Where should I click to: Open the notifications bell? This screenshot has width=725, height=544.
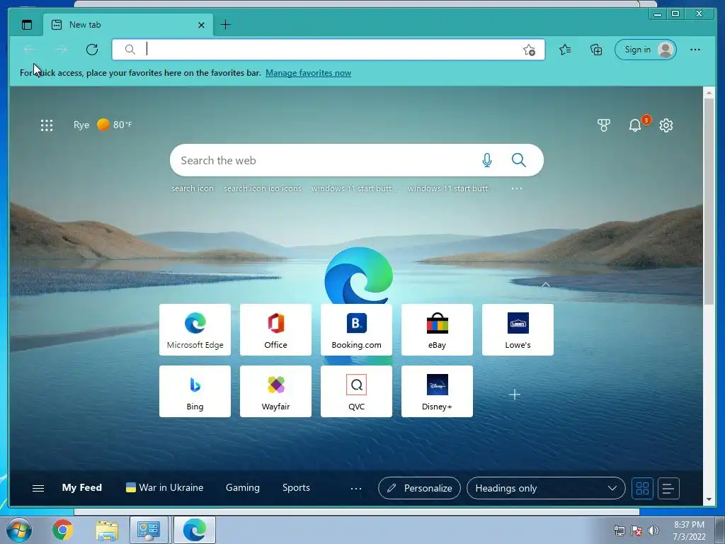[x=635, y=125]
